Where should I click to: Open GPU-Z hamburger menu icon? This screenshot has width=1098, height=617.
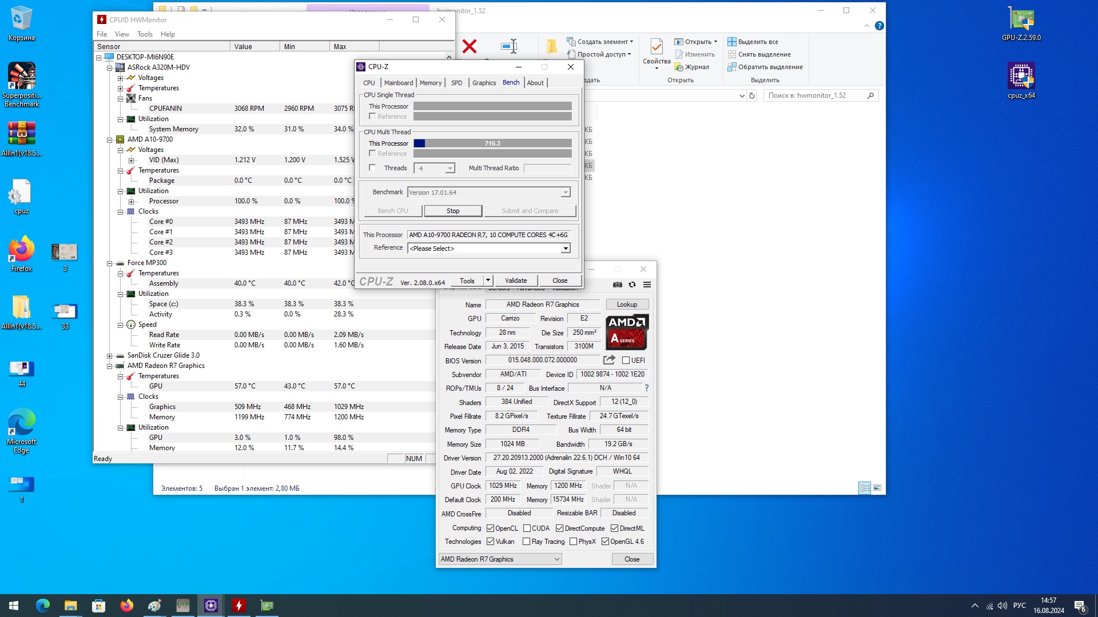(x=647, y=285)
